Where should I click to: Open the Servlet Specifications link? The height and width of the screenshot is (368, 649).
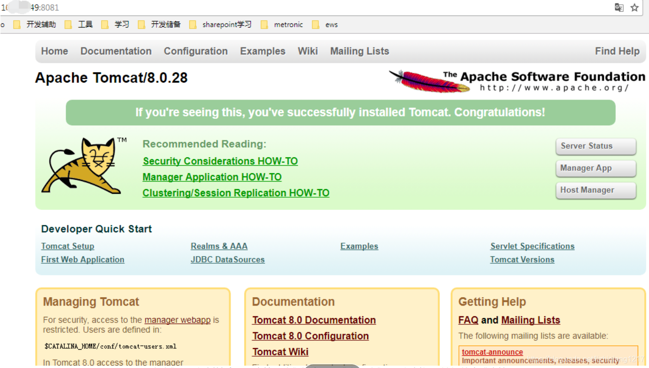(x=533, y=246)
